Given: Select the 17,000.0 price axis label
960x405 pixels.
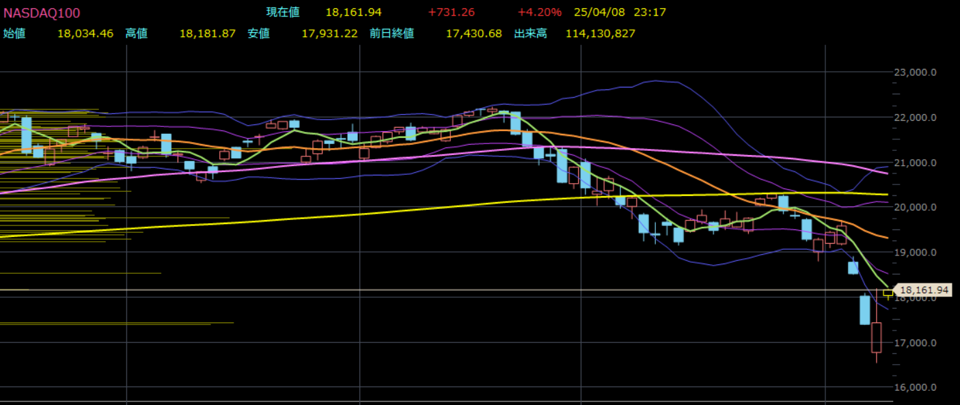Looking at the screenshot, I should pyautogui.click(x=916, y=343).
